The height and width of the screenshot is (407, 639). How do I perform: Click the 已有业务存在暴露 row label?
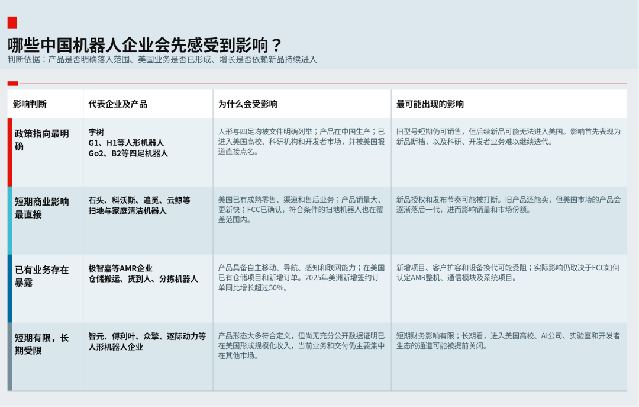(42, 276)
